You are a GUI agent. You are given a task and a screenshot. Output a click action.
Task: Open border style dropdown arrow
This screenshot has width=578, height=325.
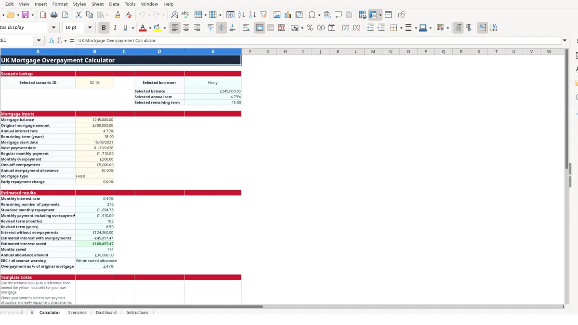[415, 28]
